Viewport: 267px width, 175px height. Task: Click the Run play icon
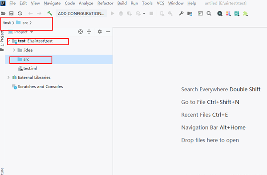[113, 13]
